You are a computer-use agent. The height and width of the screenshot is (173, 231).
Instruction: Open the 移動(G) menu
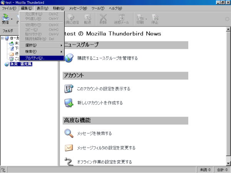[59, 8]
